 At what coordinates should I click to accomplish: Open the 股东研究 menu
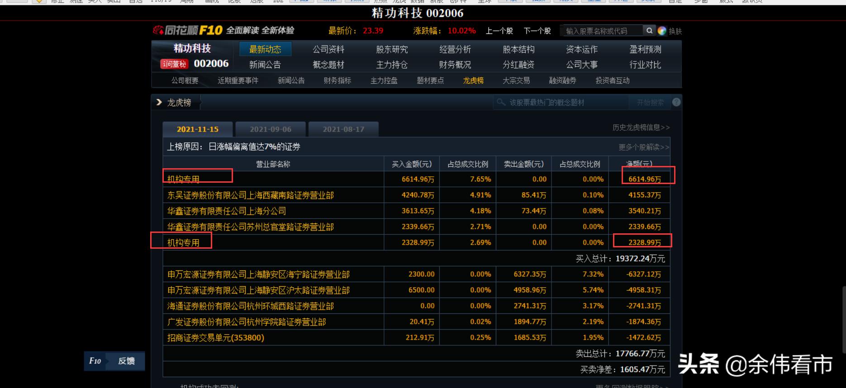392,49
